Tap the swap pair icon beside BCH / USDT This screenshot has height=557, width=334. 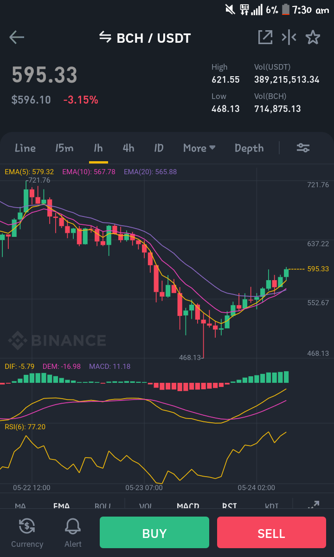point(105,37)
